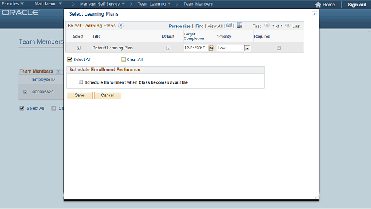
Task: Expand the Main Menu dropdown
Action: (x=48, y=4)
